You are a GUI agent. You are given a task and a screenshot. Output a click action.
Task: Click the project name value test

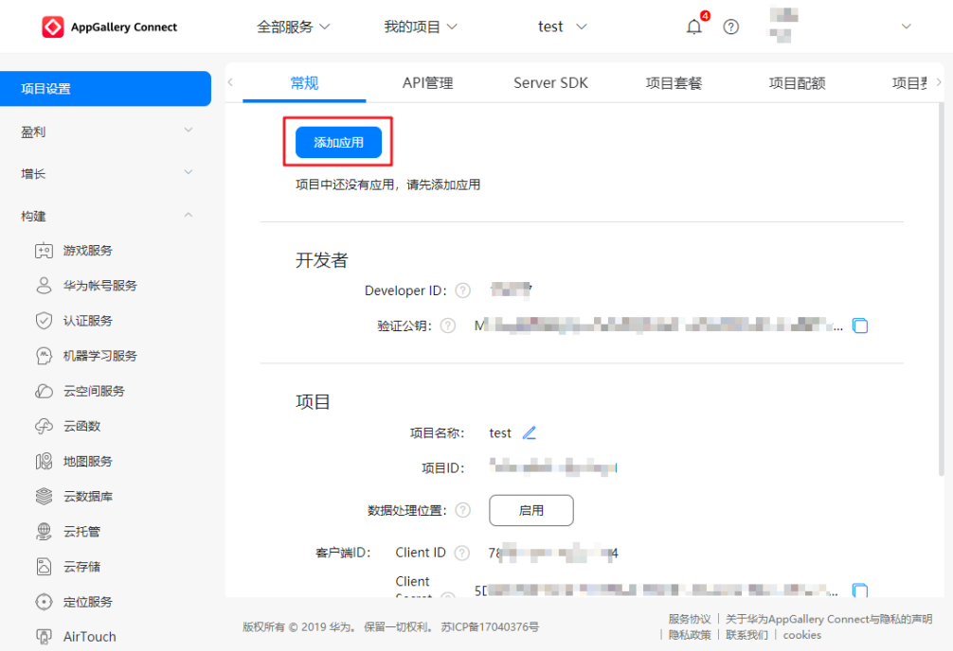(500, 433)
